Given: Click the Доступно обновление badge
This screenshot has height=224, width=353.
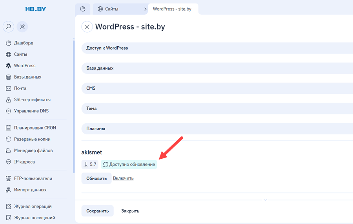Looking at the screenshot, I should pyautogui.click(x=129, y=164).
